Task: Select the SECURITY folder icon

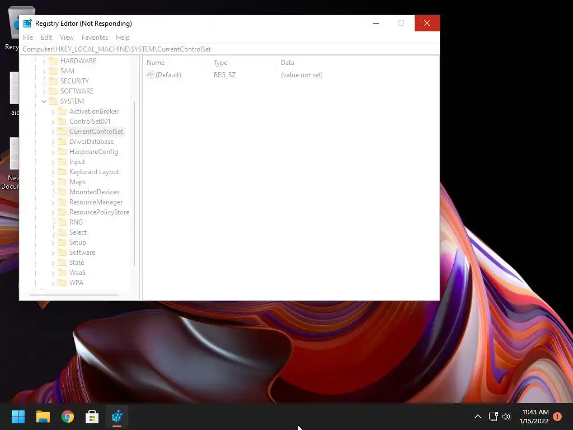Action: click(x=53, y=81)
